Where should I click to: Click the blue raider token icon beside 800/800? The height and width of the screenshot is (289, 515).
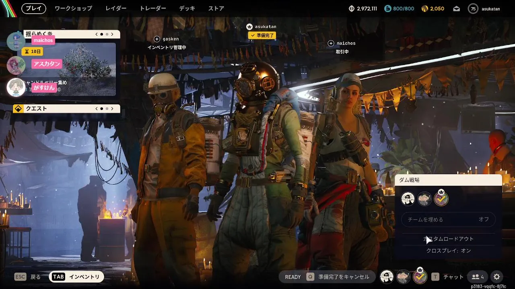coord(387,8)
